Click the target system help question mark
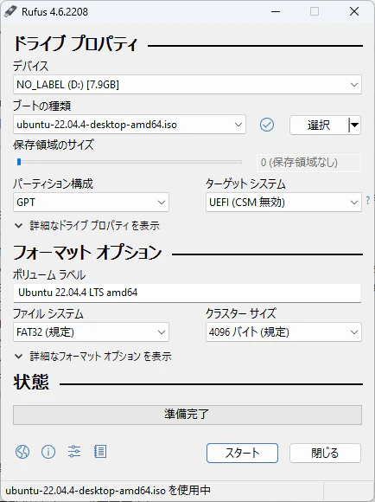The image size is (375, 502). [367, 201]
